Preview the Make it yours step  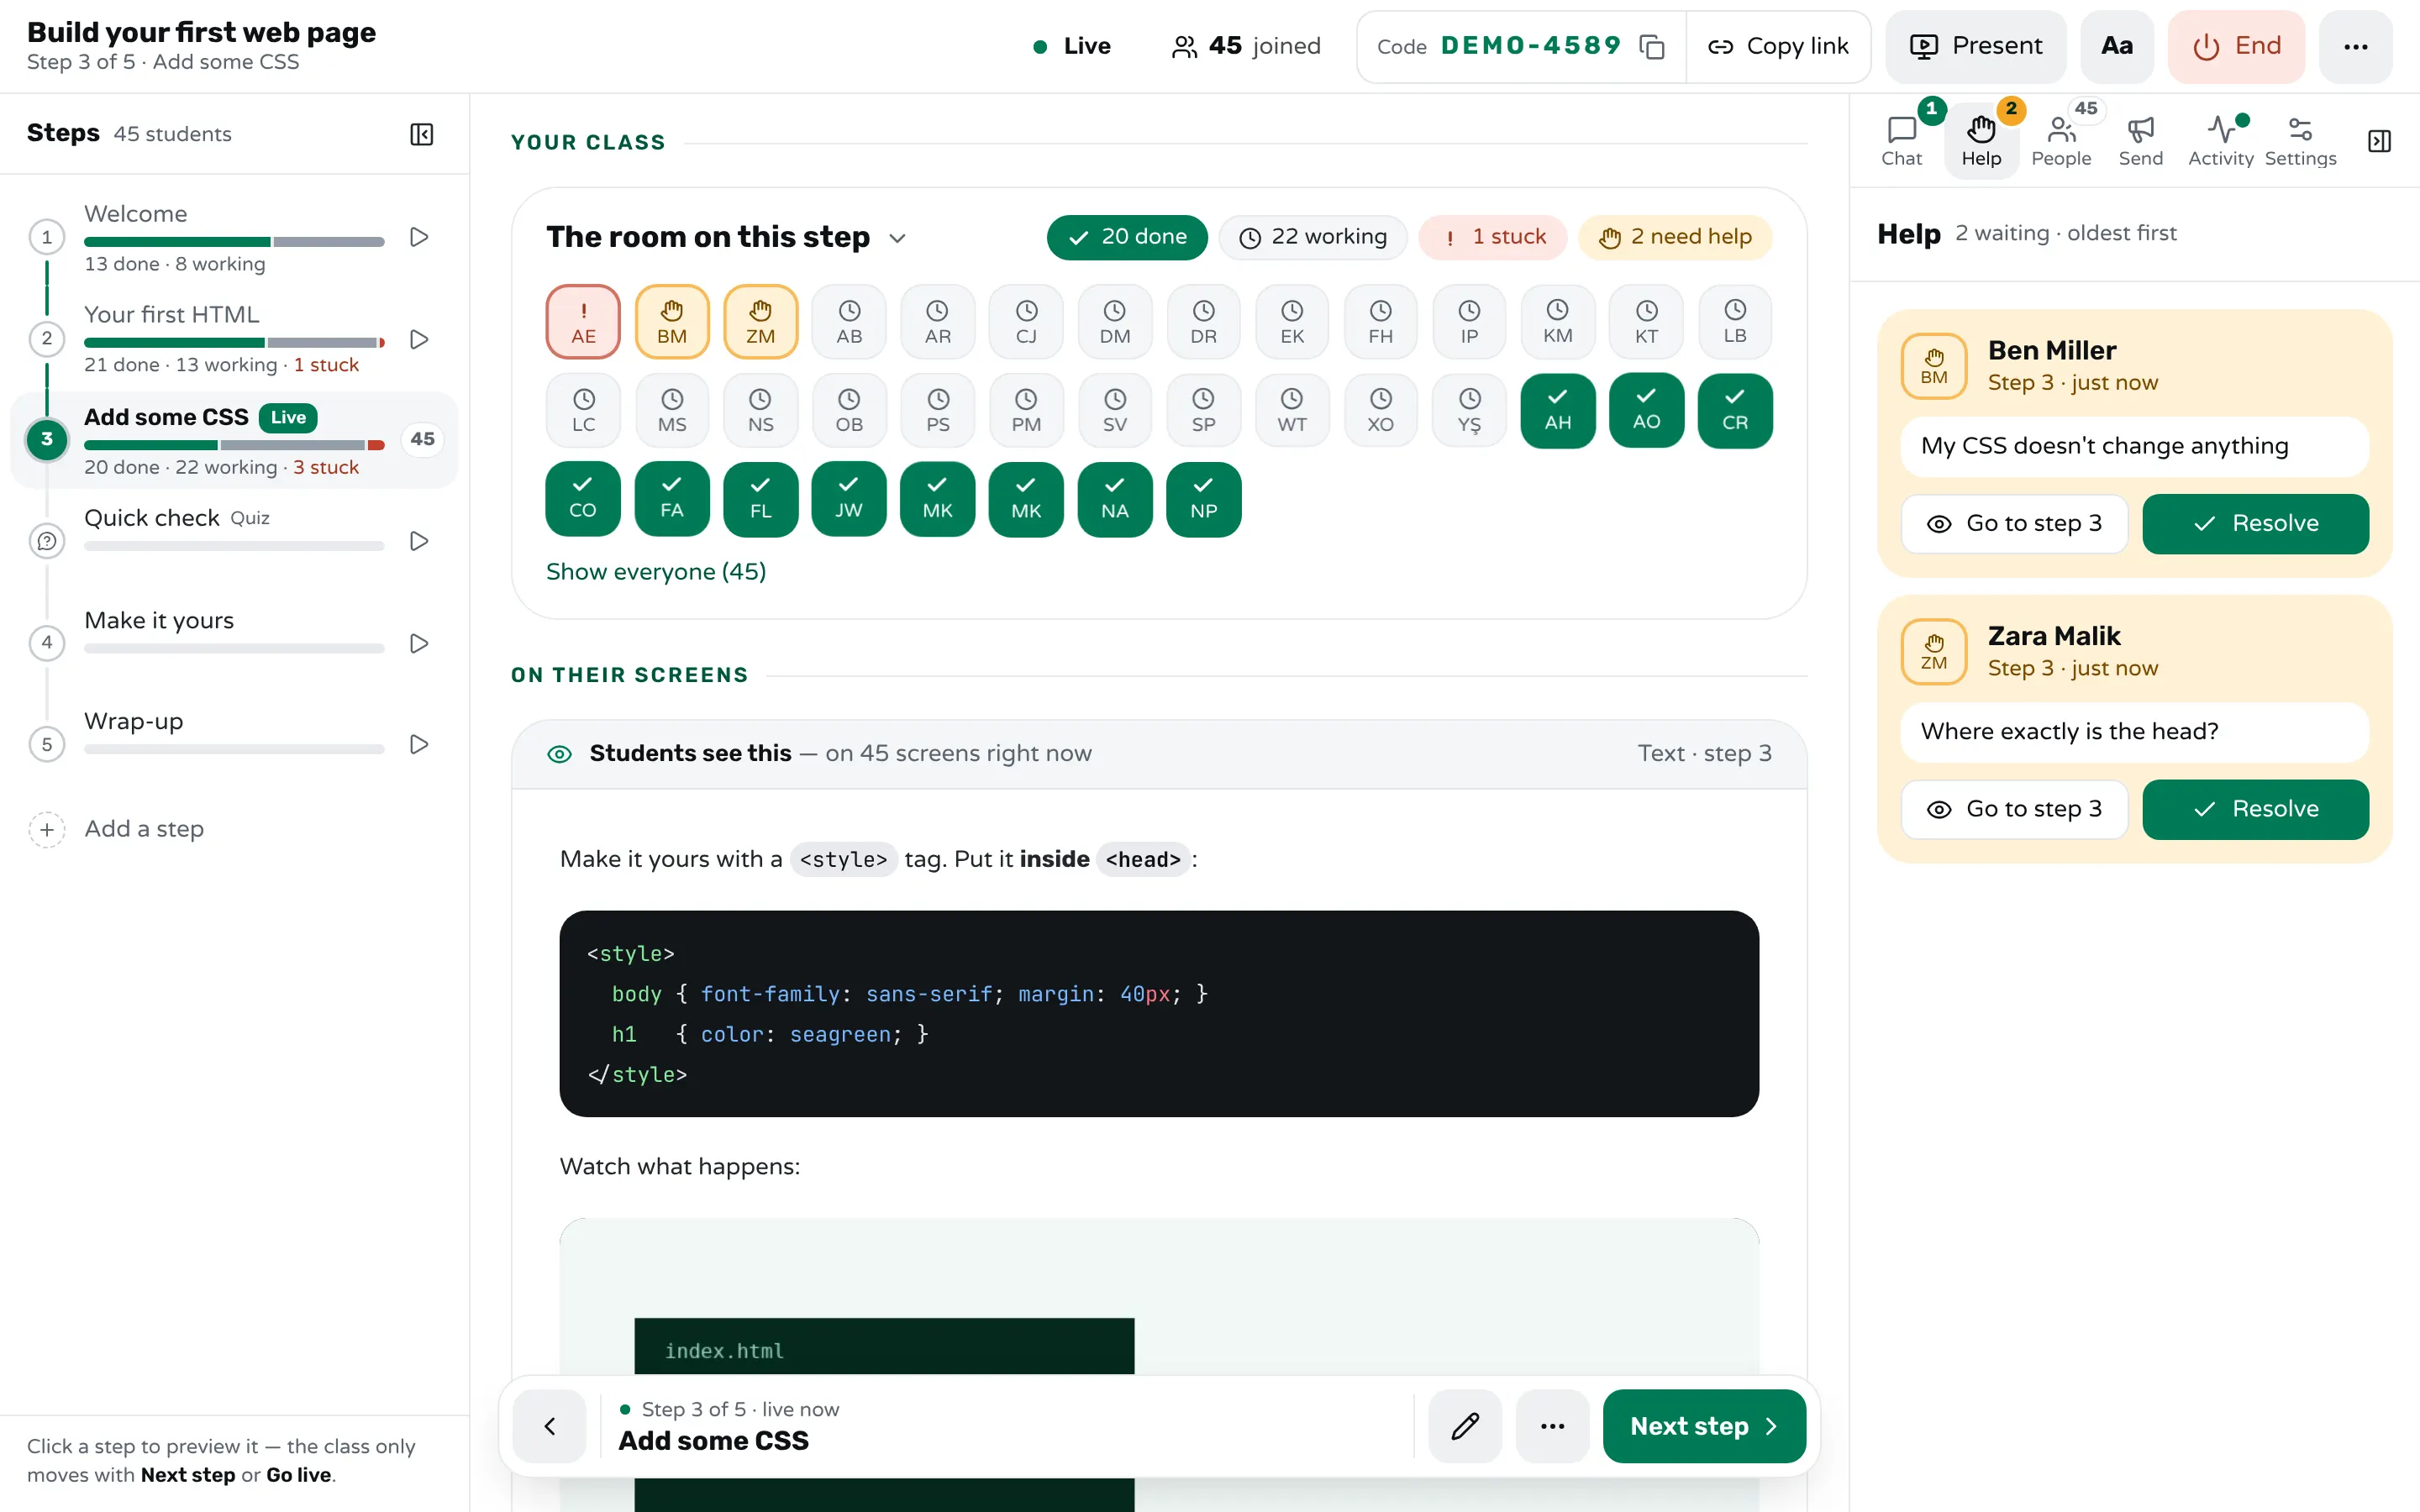pyautogui.click(x=419, y=643)
